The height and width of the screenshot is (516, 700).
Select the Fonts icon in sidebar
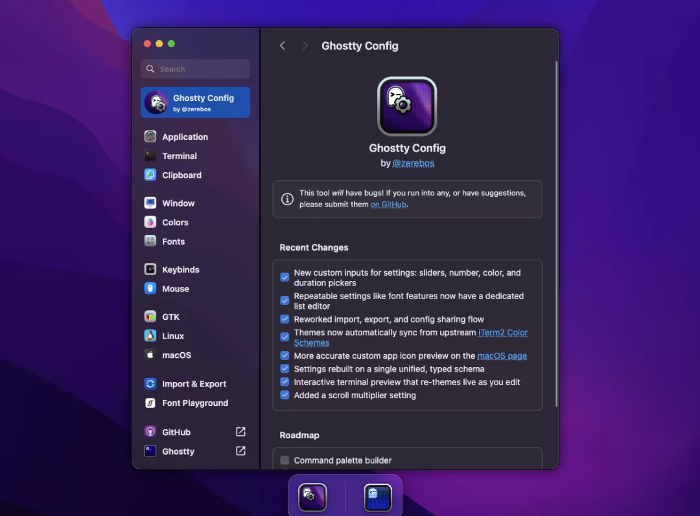(150, 241)
